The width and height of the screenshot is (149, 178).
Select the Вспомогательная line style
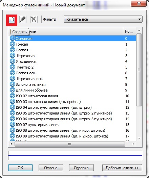[x=73, y=84]
